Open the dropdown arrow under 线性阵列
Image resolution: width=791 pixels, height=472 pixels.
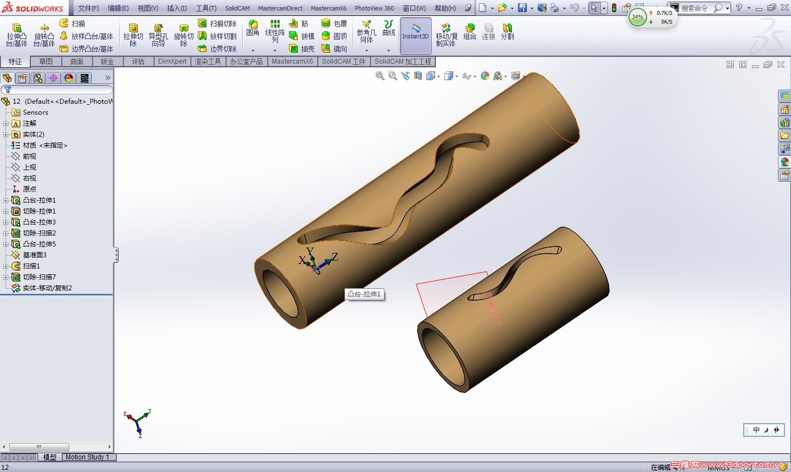pos(275,50)
